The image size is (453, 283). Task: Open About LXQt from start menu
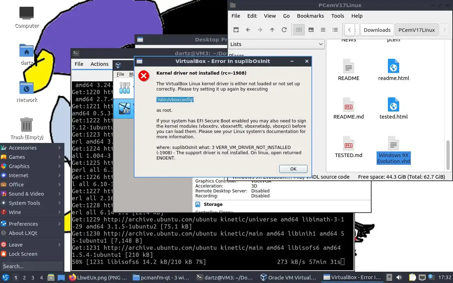pos(32,233)
